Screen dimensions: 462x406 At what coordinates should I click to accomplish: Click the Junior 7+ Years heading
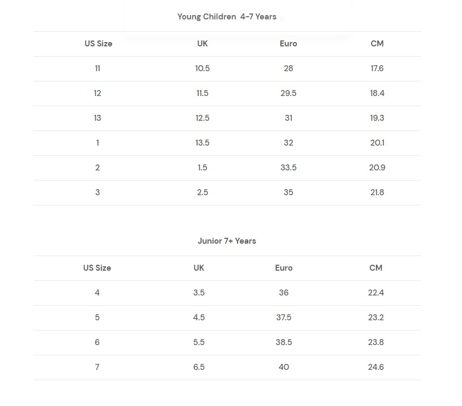click(227, 241)
